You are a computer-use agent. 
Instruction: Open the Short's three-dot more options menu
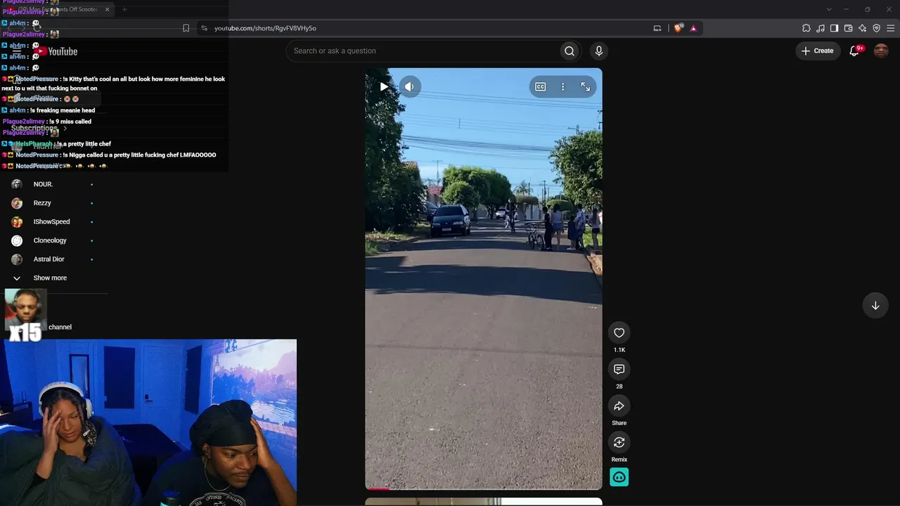coord(562,86)
